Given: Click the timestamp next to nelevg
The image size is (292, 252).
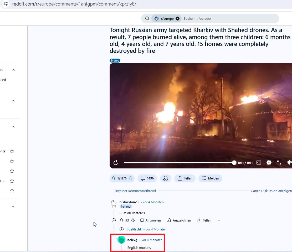Looking at the screenshot, I should [x=152, y=240].
